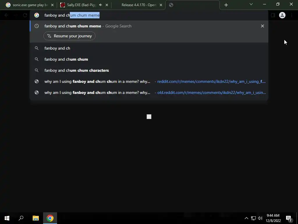Reload the page with refresh icon
Screen dimensions: 298x224
(x=25, y=15)
